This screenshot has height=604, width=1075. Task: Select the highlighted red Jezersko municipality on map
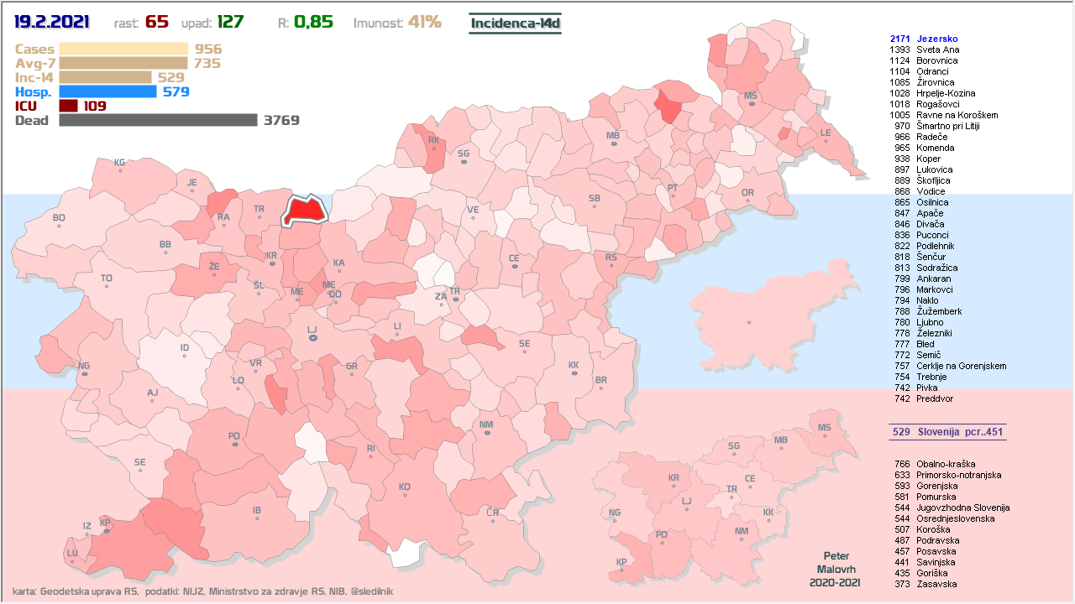pyautogui.click(x=306, y=211)
